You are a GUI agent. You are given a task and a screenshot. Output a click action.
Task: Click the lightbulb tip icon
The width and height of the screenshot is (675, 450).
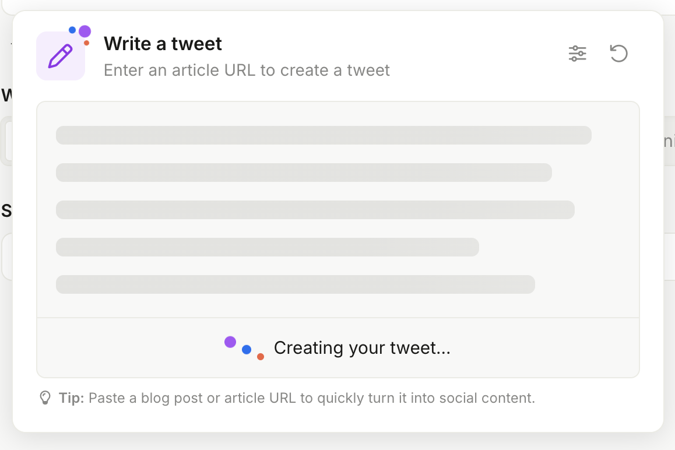tap(45, 398)
